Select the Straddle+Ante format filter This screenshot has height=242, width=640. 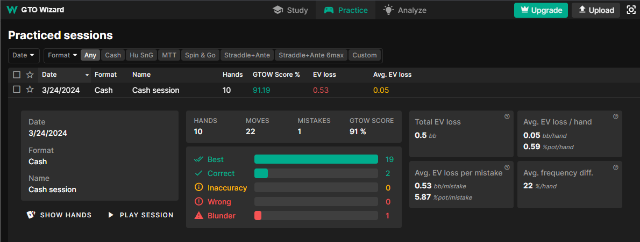click(x=247, y=55)
